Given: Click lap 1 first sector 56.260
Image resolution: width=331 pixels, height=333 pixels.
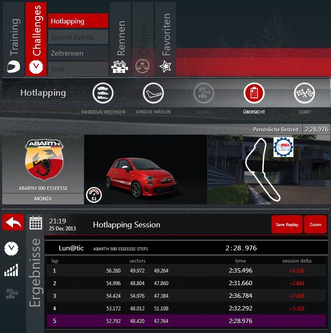Looking at the screenshot, I should point(113,270).
